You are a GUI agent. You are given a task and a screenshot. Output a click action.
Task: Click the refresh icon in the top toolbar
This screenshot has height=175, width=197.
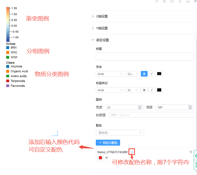(157, 1)
